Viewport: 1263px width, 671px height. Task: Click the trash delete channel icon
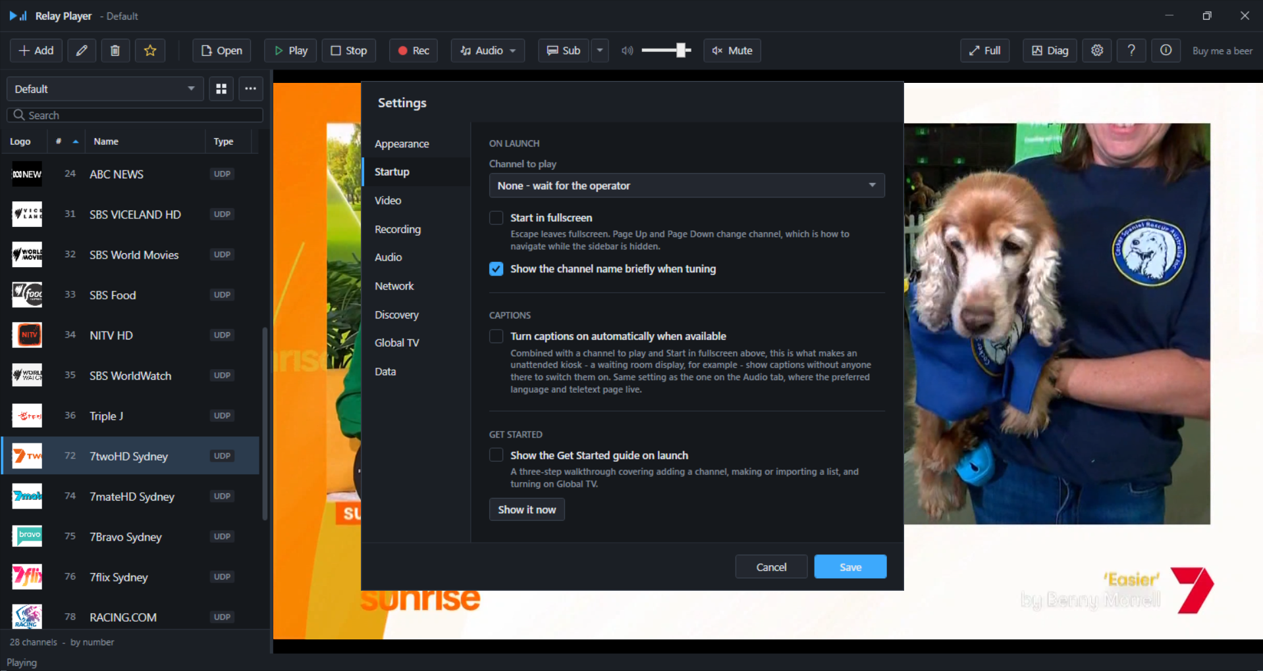115,51
